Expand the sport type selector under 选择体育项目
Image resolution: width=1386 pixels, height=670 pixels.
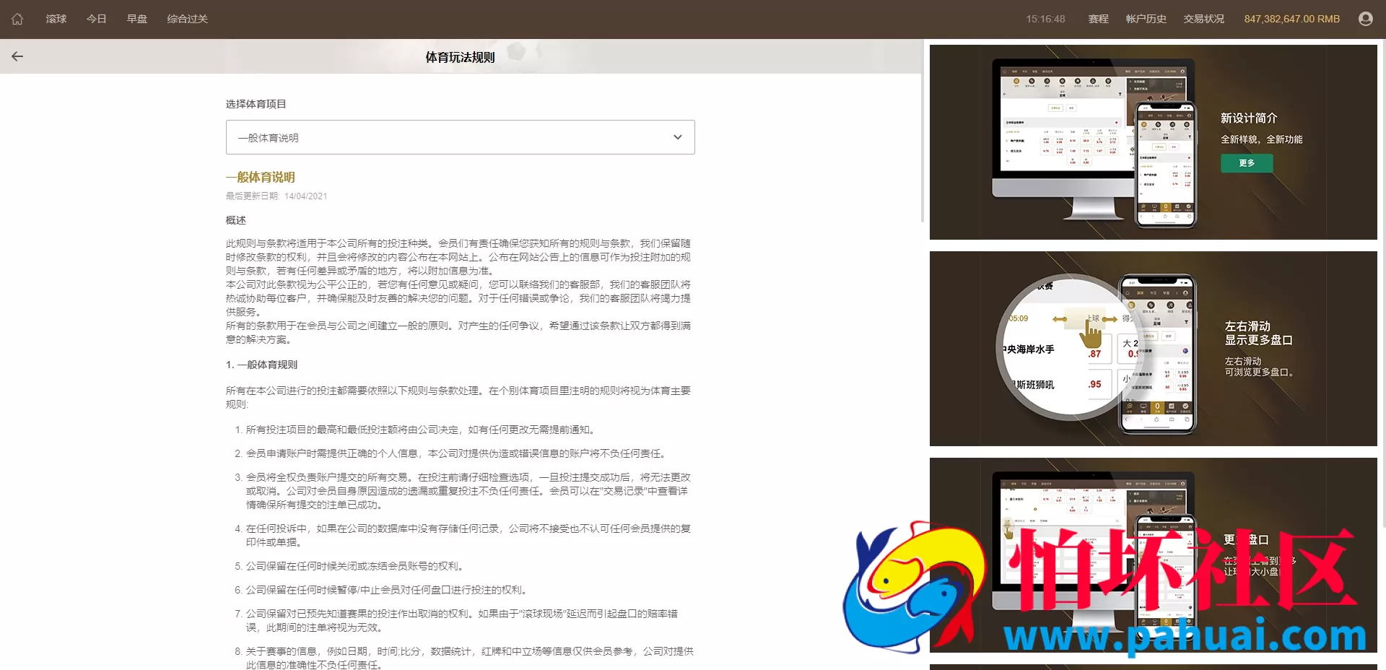(460, 137)
